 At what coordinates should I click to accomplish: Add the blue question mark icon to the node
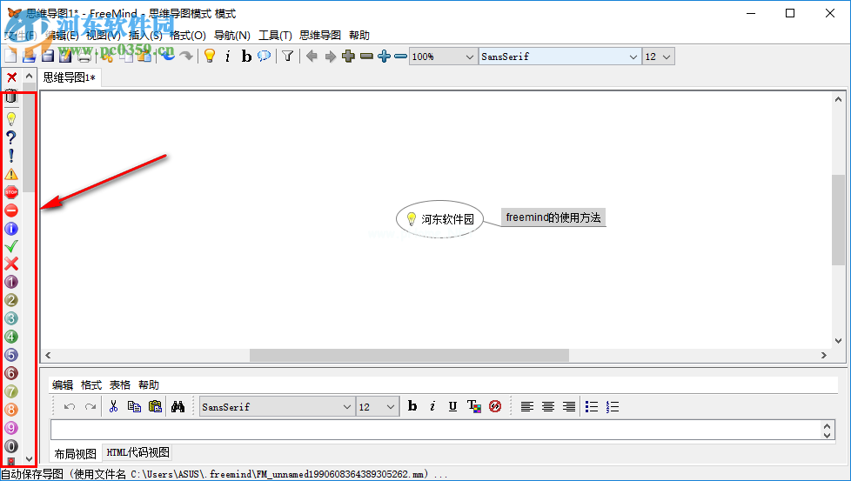11,137
